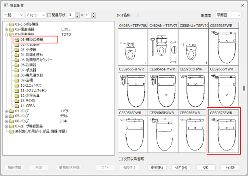Select the C426R+TEFV70L toilet thumbnail
The width and height of the screenshot is (248, 176).
(133, 47)
